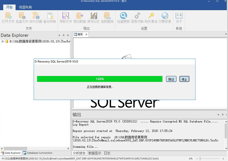Viewport: 228px width, 161px height.
Task: Click the 停止 stop button
Action: tap(184, 79)
